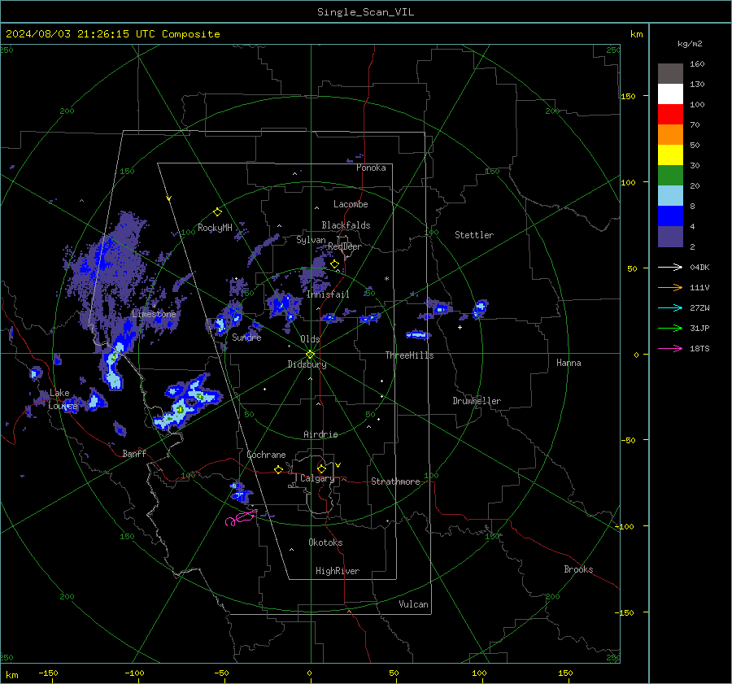This screenshot has height=684, width=732.
Task: Click the Blackfalds town label
Action: click(x=346, y=225)
